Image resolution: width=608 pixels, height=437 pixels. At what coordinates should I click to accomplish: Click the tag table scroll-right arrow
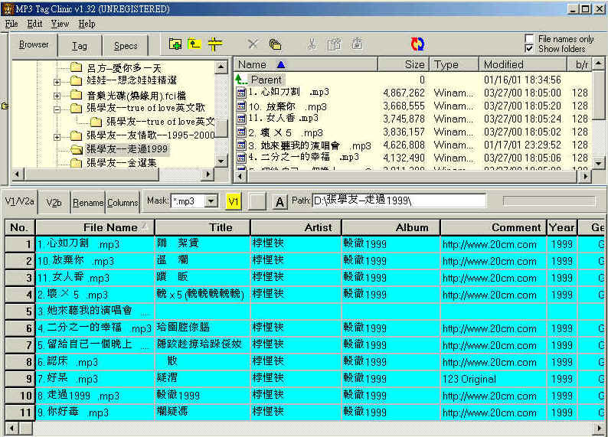pos(599,428)
